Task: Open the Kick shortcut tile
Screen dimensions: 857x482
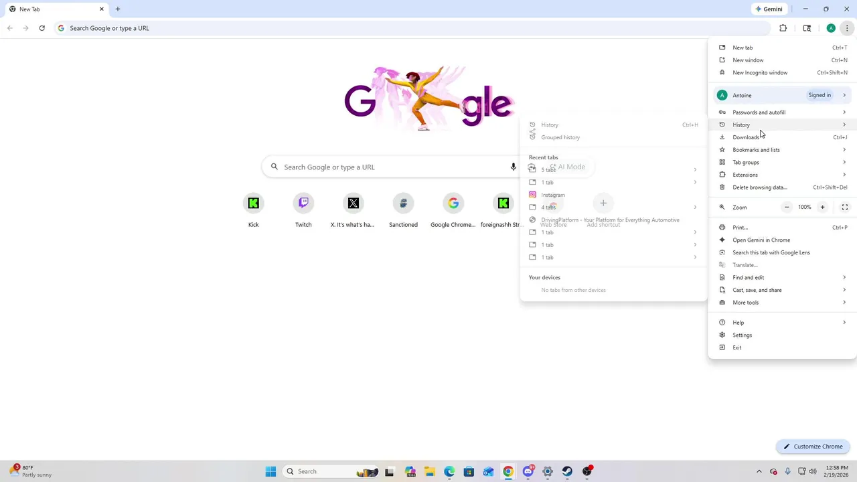Action: tap(253, 210)
